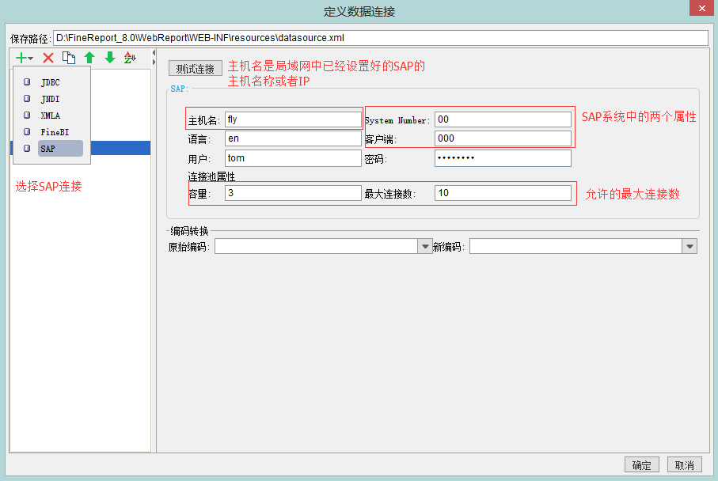Click the 测试连接 test connection button
718x481 pixels.
click(196, 69)
